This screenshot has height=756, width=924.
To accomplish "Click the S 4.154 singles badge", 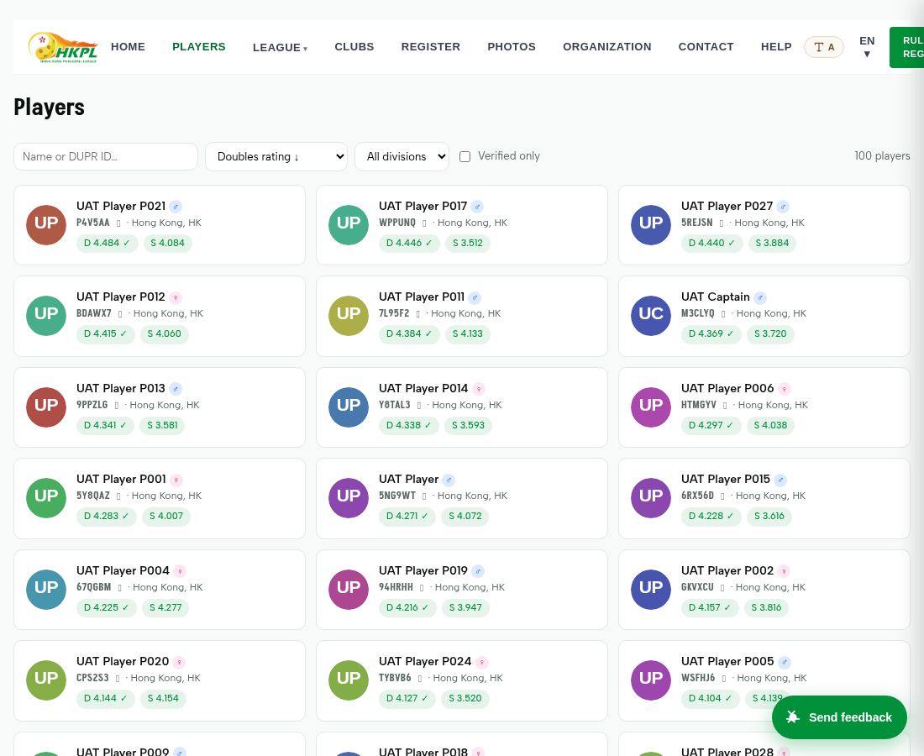I will [x=163, y=698].
